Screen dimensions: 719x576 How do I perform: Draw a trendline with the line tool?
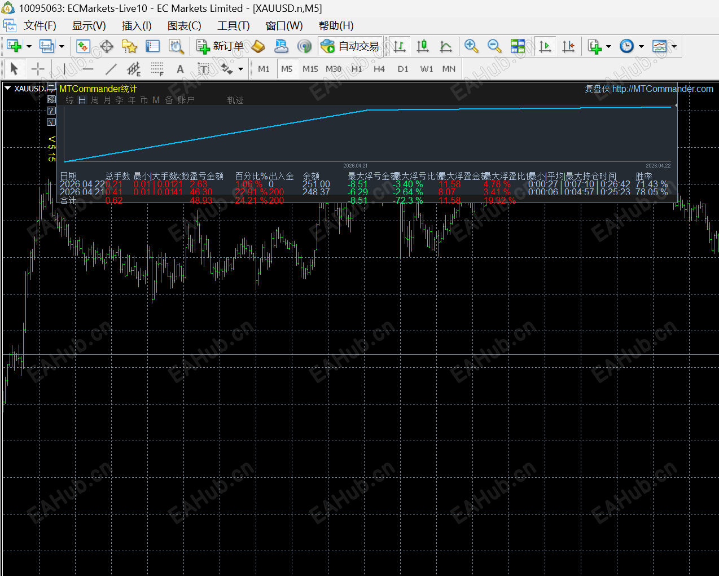111,69
